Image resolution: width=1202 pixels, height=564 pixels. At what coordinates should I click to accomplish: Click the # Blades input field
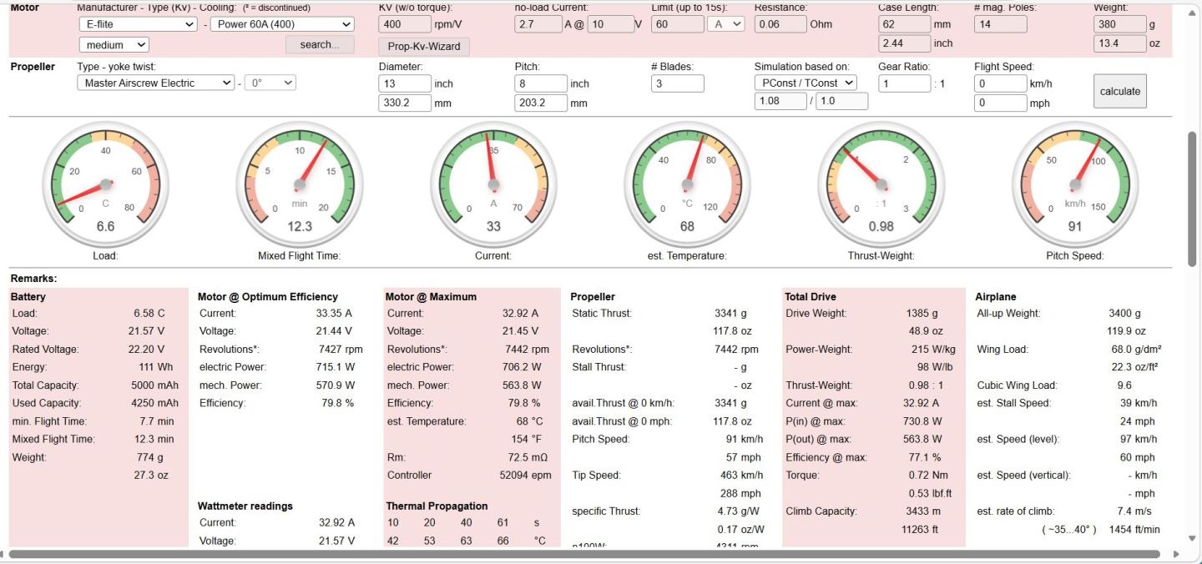[x=677, y=83]
